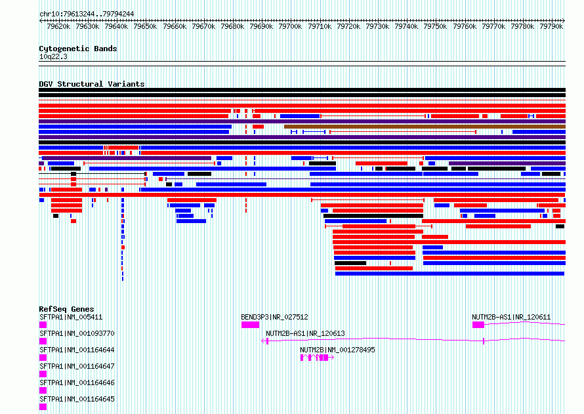This screenshot has height=414, width=584.
Task: Click the 79770k ruler label
Action: point(493,26)
